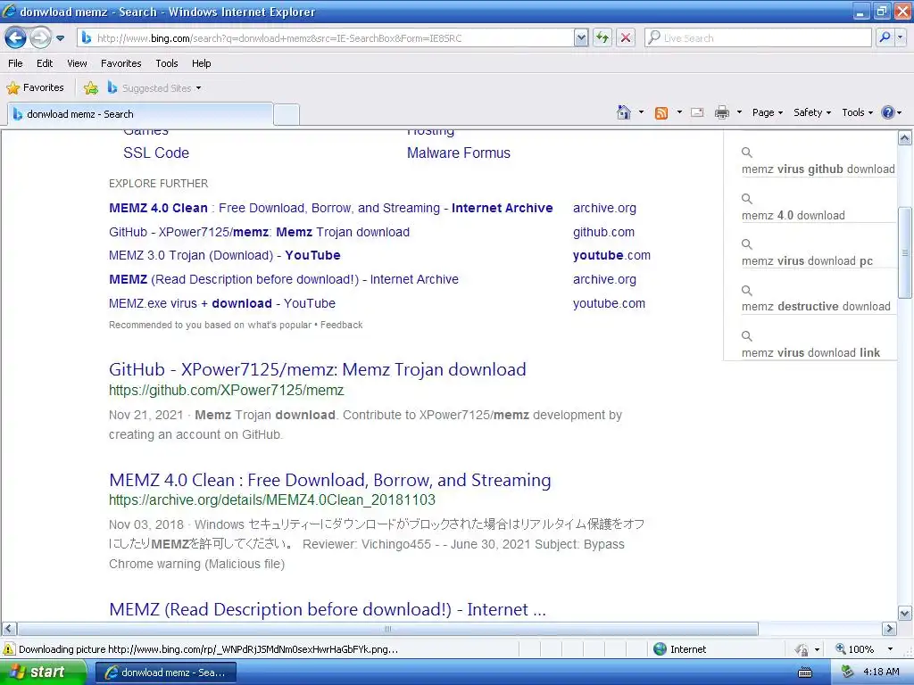The image size is (914, 685).
Task: Select 'memz 4.0 download' suggestion
Action: [793, 215]
